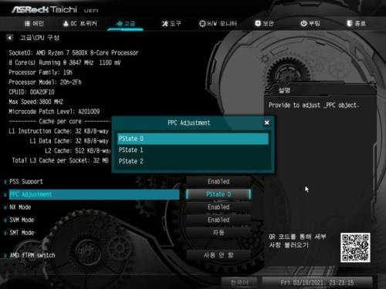
Task: Select PState 2 in the popup list
Action: 193,161
